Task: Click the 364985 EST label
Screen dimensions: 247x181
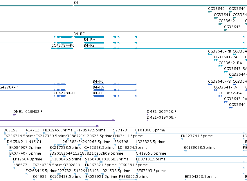Action: click(x=39, y=177)
